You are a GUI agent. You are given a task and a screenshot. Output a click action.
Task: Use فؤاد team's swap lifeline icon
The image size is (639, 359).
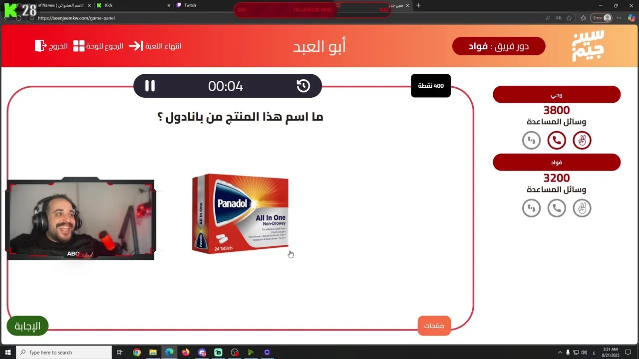click(x=531, y=208)
